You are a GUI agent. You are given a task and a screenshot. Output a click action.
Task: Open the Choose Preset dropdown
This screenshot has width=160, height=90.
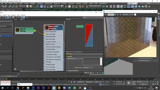(74, 58)
